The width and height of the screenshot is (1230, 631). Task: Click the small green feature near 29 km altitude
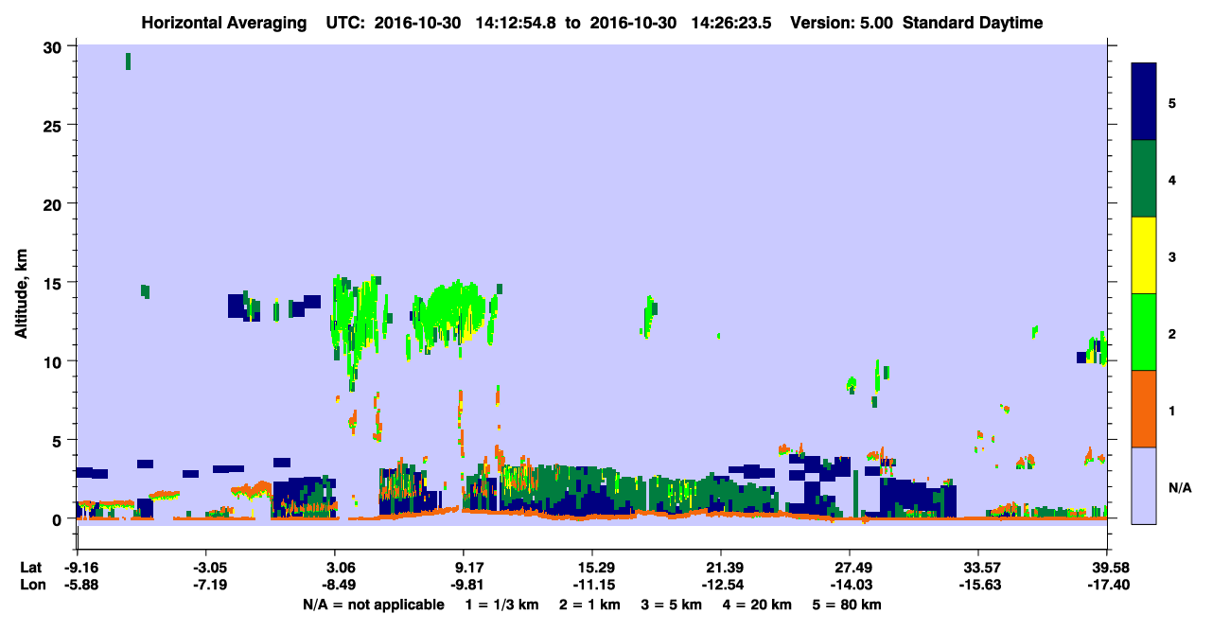(x=128, y=61)
